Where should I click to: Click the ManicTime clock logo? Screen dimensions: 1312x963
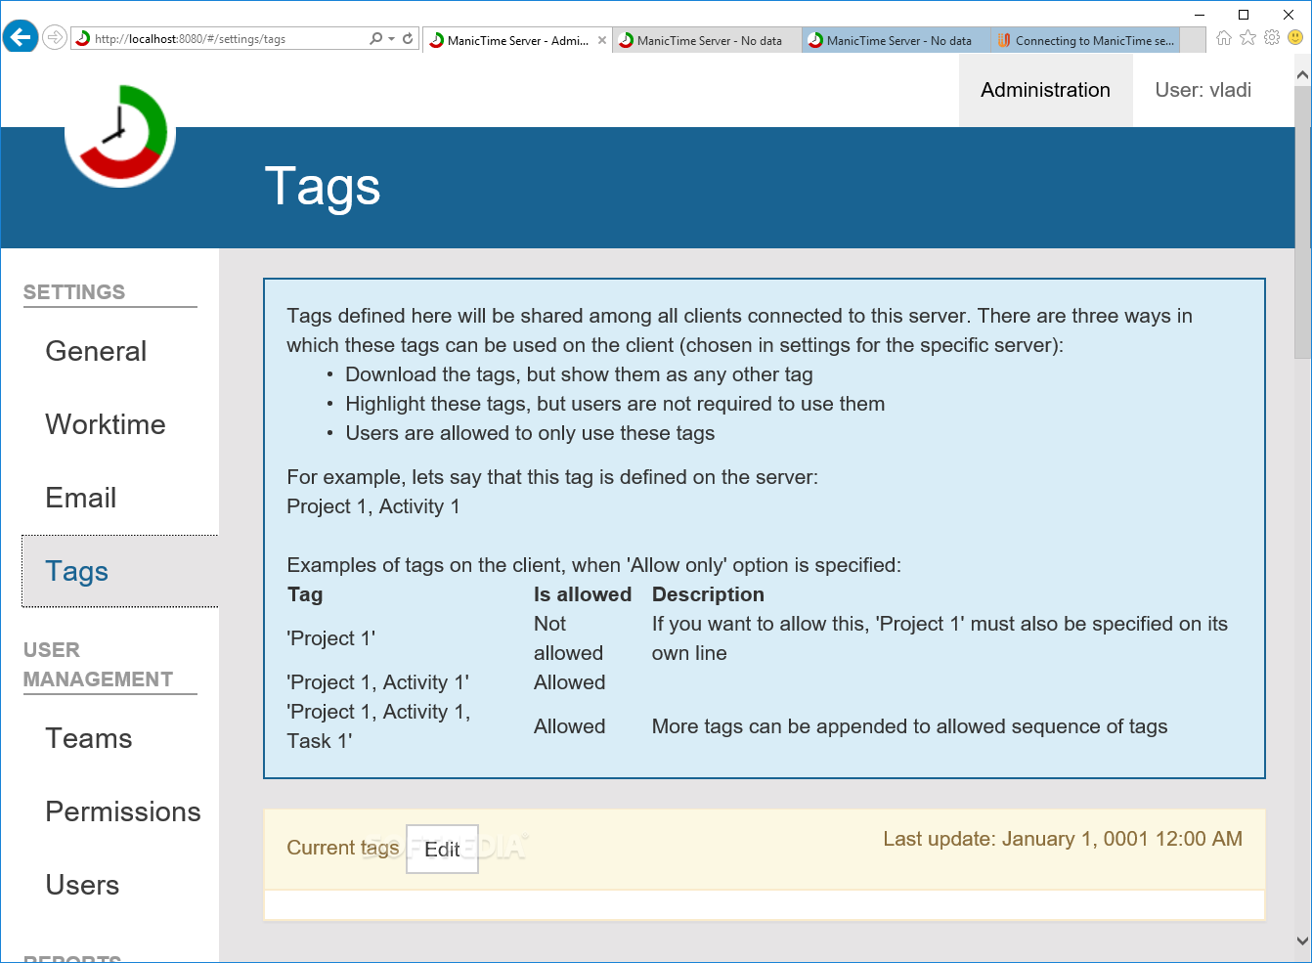(120, 133)
